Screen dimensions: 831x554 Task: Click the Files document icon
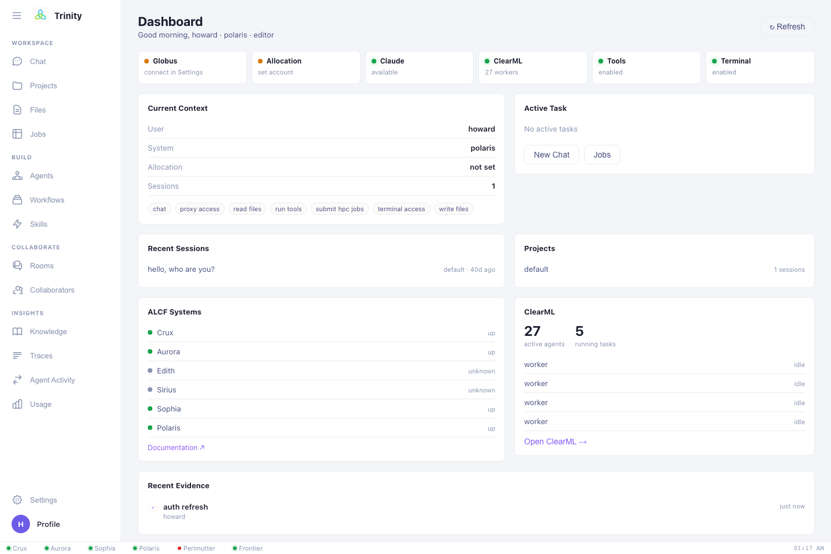(x=17, y=110)
